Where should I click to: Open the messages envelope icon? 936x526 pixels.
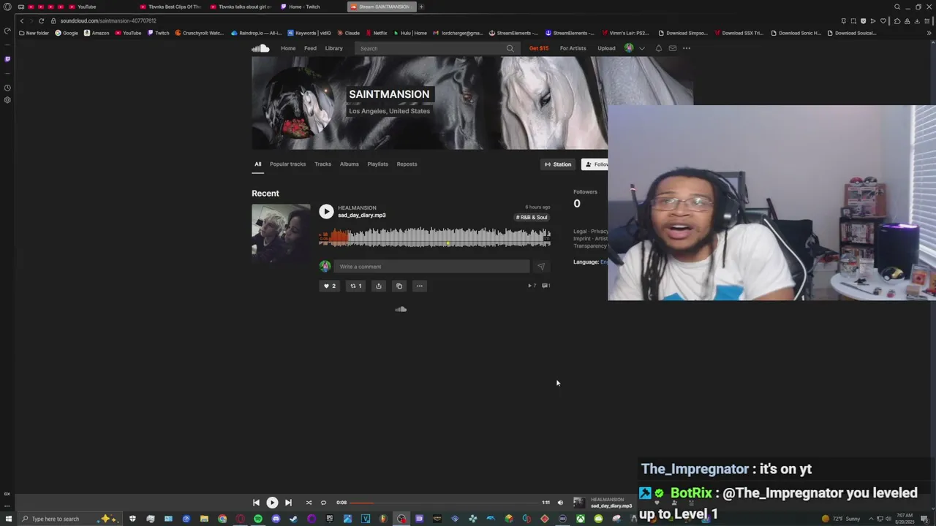point(672,48)
